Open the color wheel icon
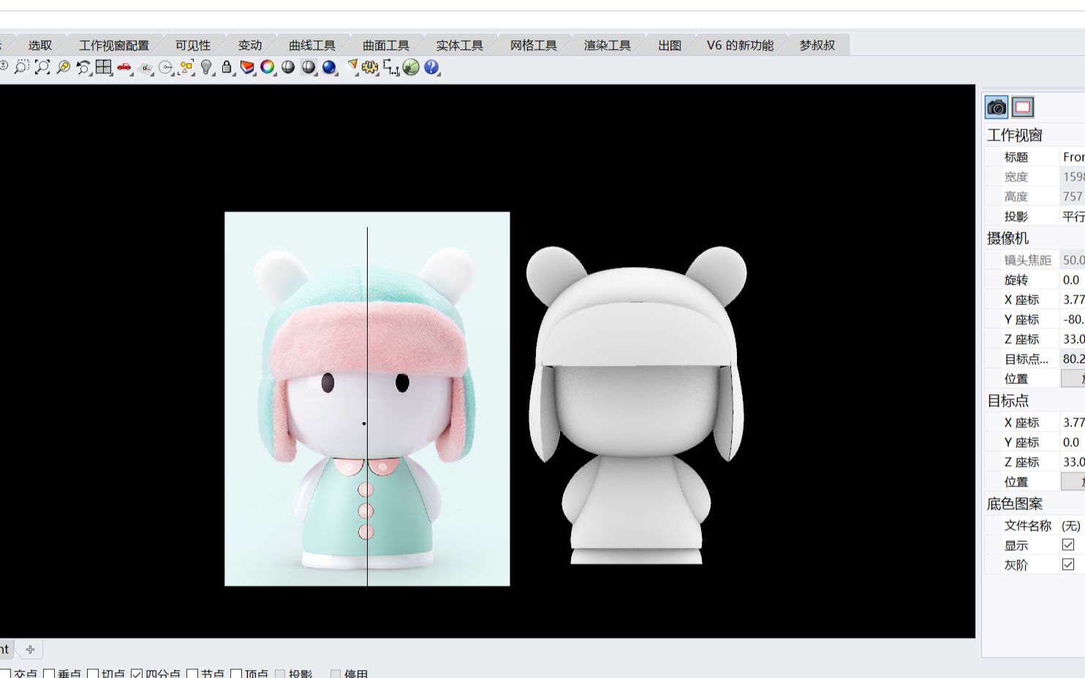 [x=268, y=67]
